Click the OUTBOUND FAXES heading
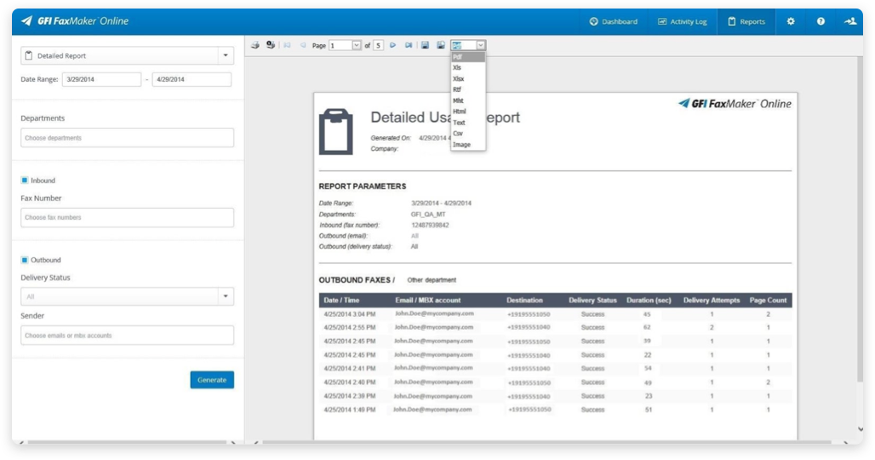The height and width of the screenshot is (460, 875). click(x=357, y=280)
